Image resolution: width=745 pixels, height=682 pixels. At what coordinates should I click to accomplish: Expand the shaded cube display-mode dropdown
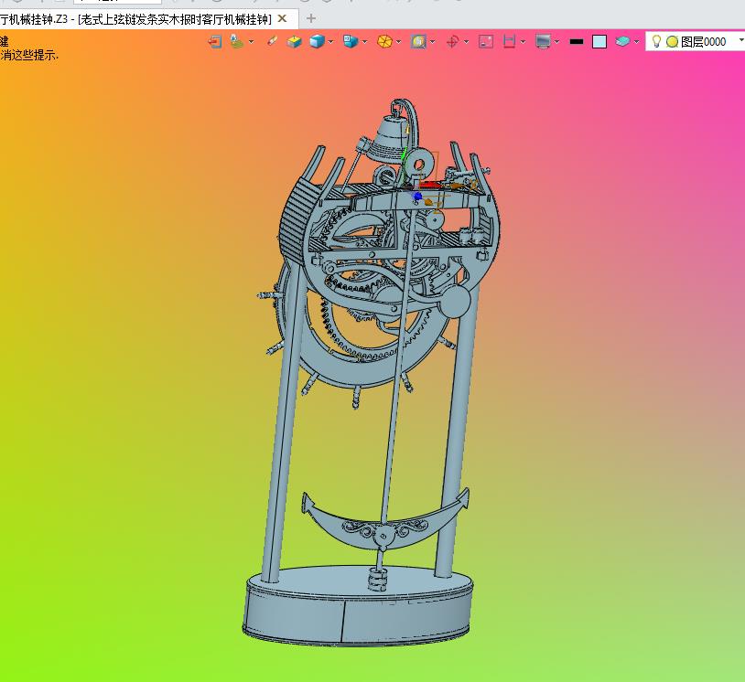[330, 42]
